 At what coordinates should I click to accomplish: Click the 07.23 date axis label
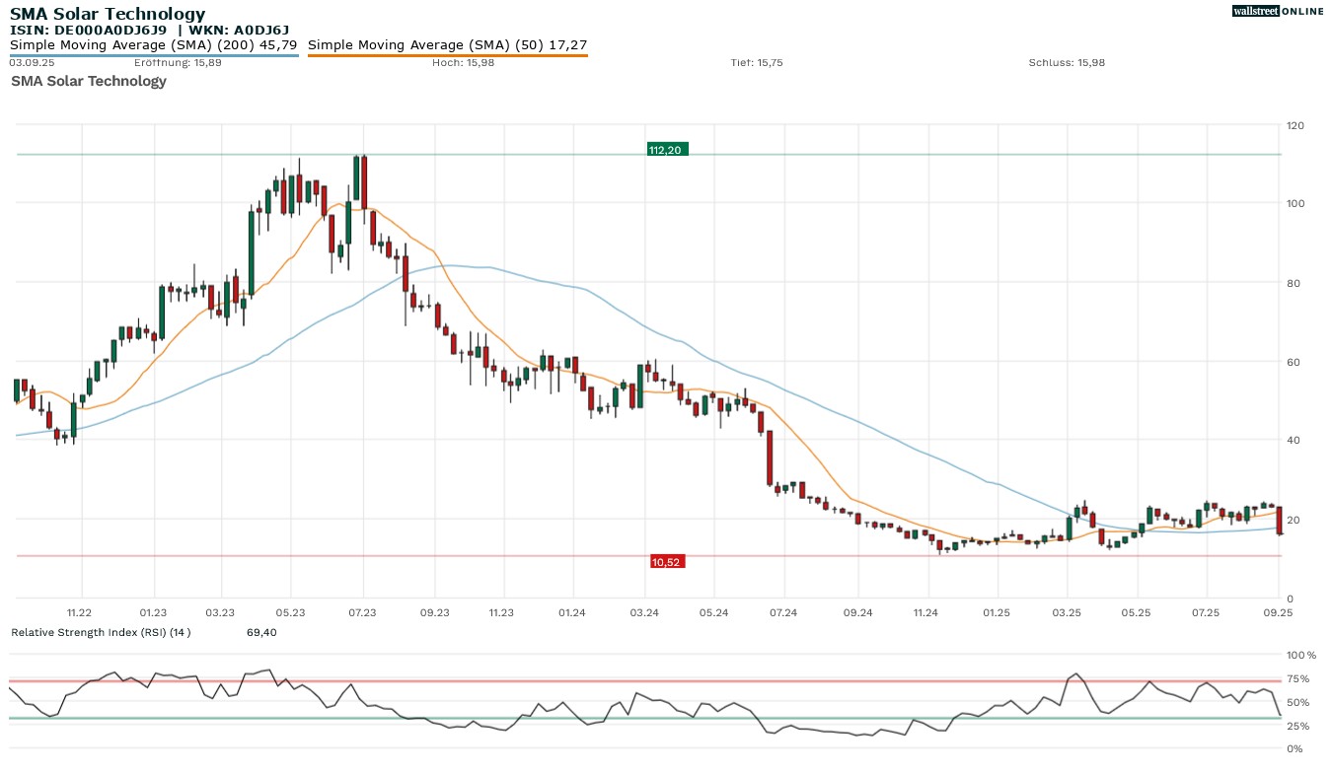click(x=363, y=613)
